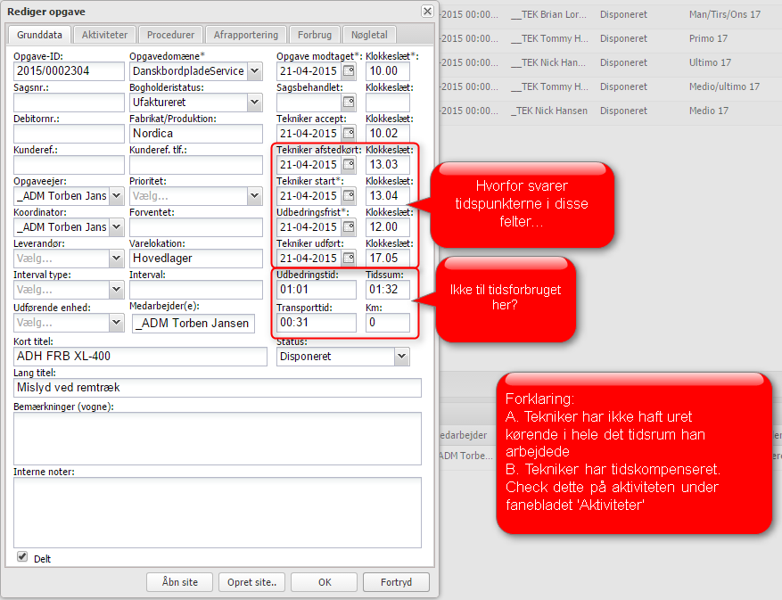Screen dimensions: 782x600
Task: Switch to the Aktiviteter tab
Action: [x=104, y=35]
